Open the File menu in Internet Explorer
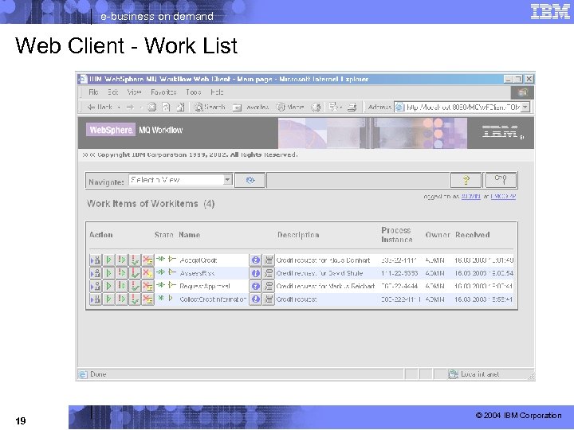 pos(94,92)
